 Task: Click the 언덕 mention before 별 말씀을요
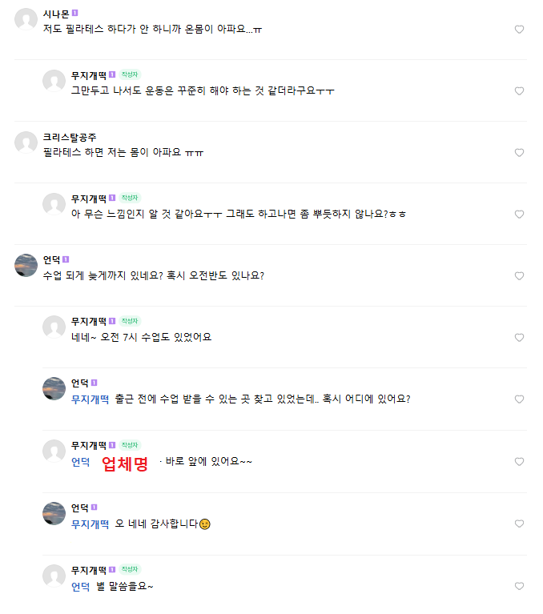point(80,587)
